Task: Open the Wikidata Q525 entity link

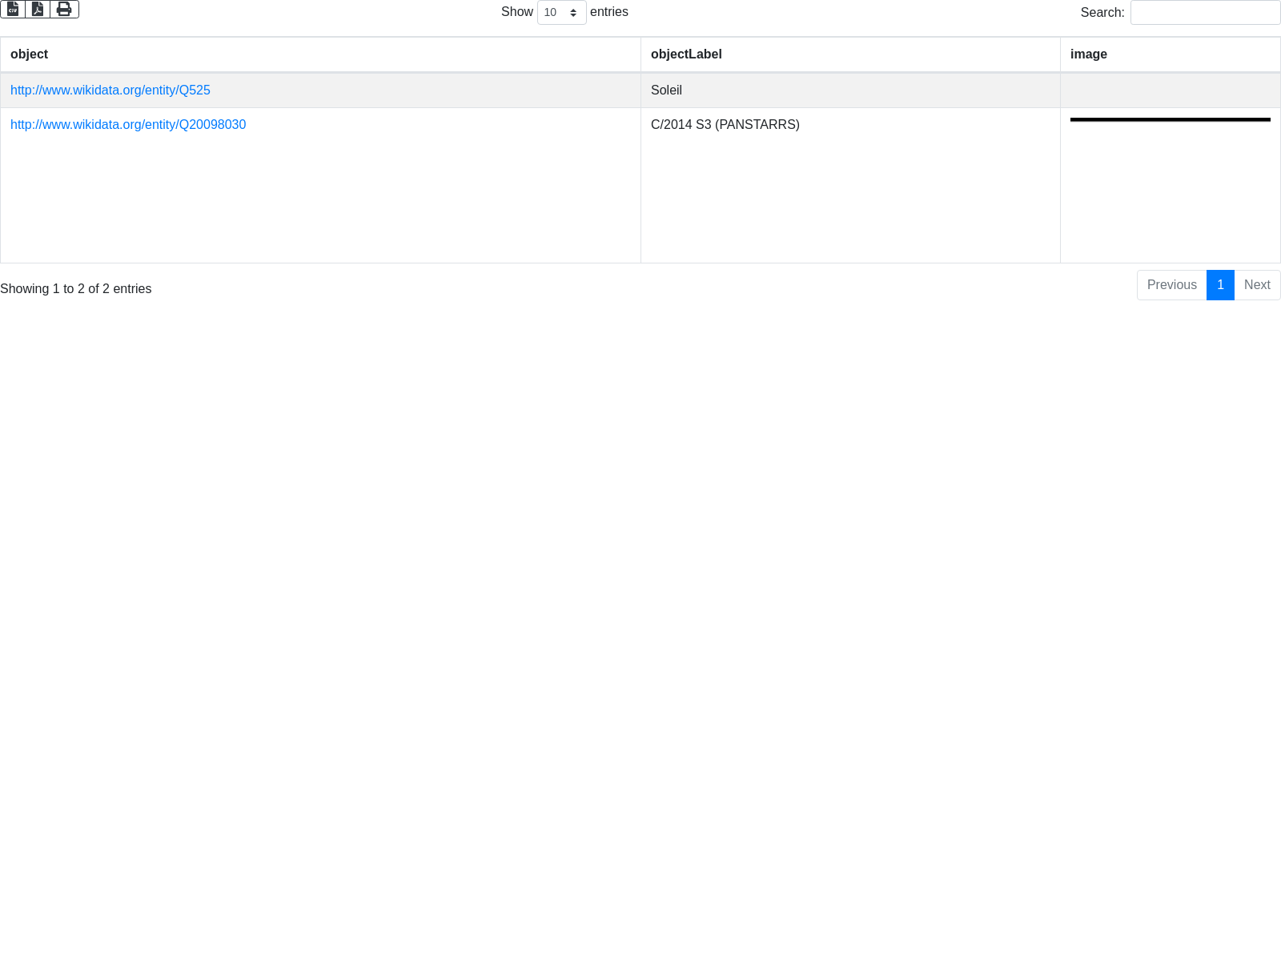Action: (x=110, y=90)
